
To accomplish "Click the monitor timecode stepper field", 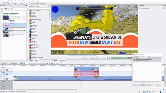I will pos(104,58).
